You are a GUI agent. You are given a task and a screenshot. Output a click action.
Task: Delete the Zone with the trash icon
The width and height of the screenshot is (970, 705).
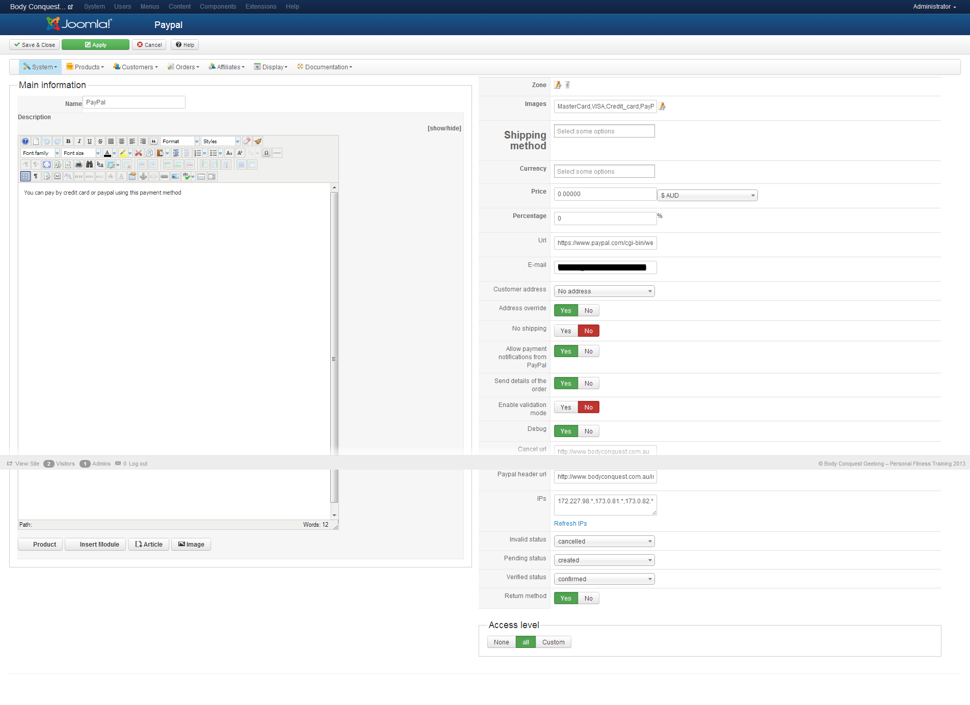[567, 85]
